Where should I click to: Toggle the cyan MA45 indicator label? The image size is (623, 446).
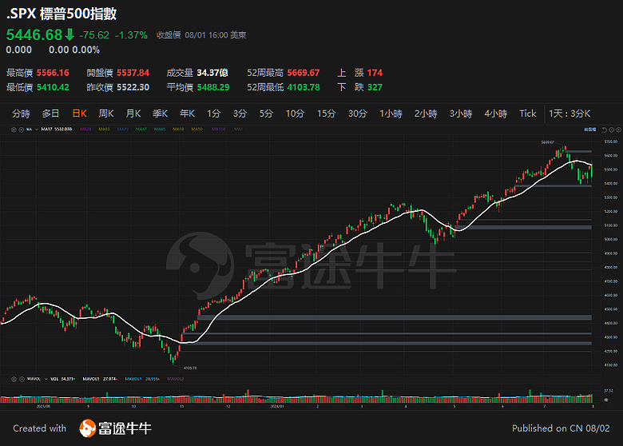point(160,129)
